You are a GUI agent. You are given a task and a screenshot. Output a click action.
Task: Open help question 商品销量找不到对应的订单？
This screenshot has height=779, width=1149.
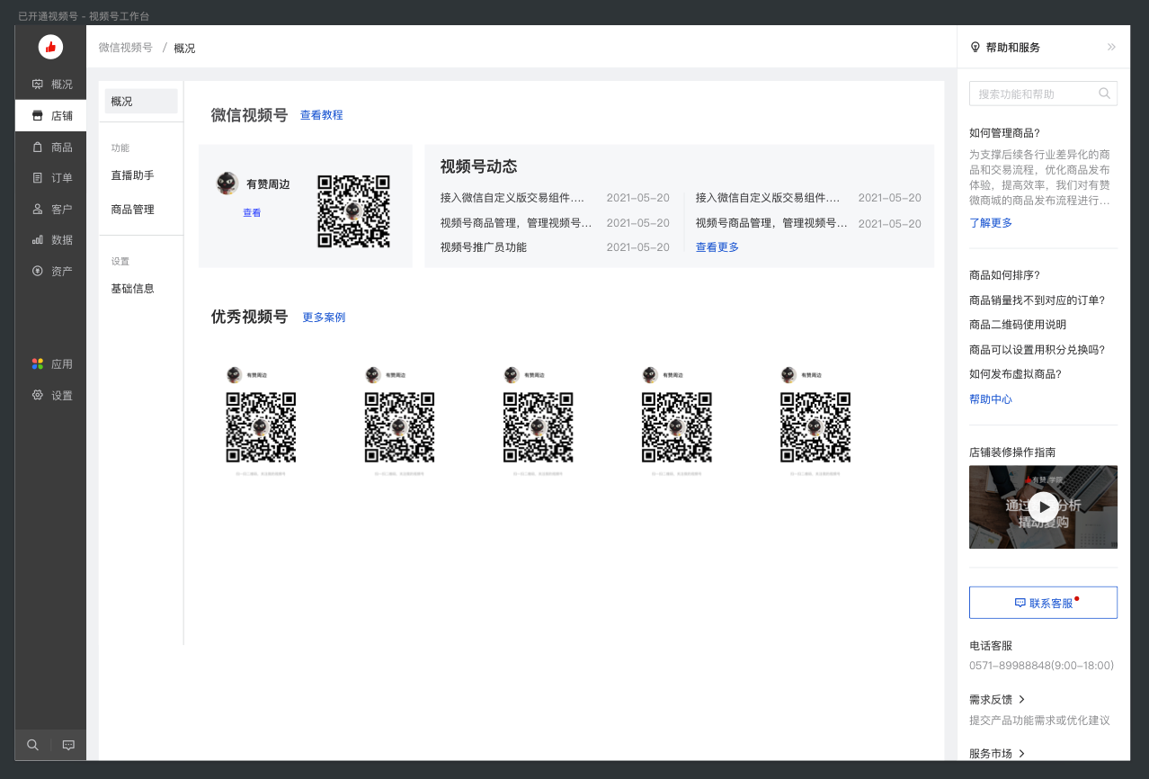(x=1037, y=300)
